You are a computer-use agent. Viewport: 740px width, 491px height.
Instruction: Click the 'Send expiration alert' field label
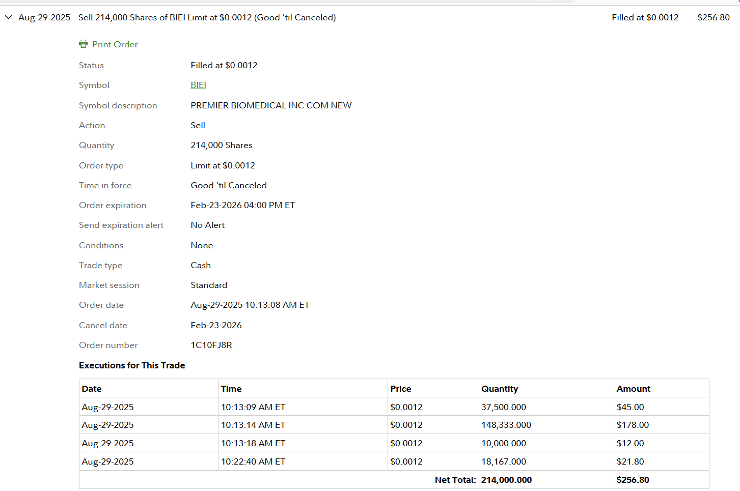tap(121, 225)
